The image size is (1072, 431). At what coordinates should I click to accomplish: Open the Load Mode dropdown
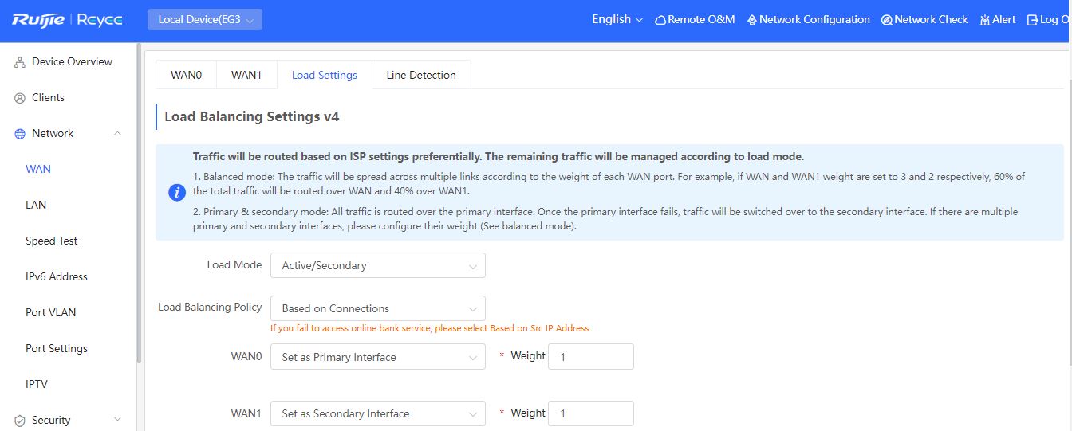click(x=378, y=265)
